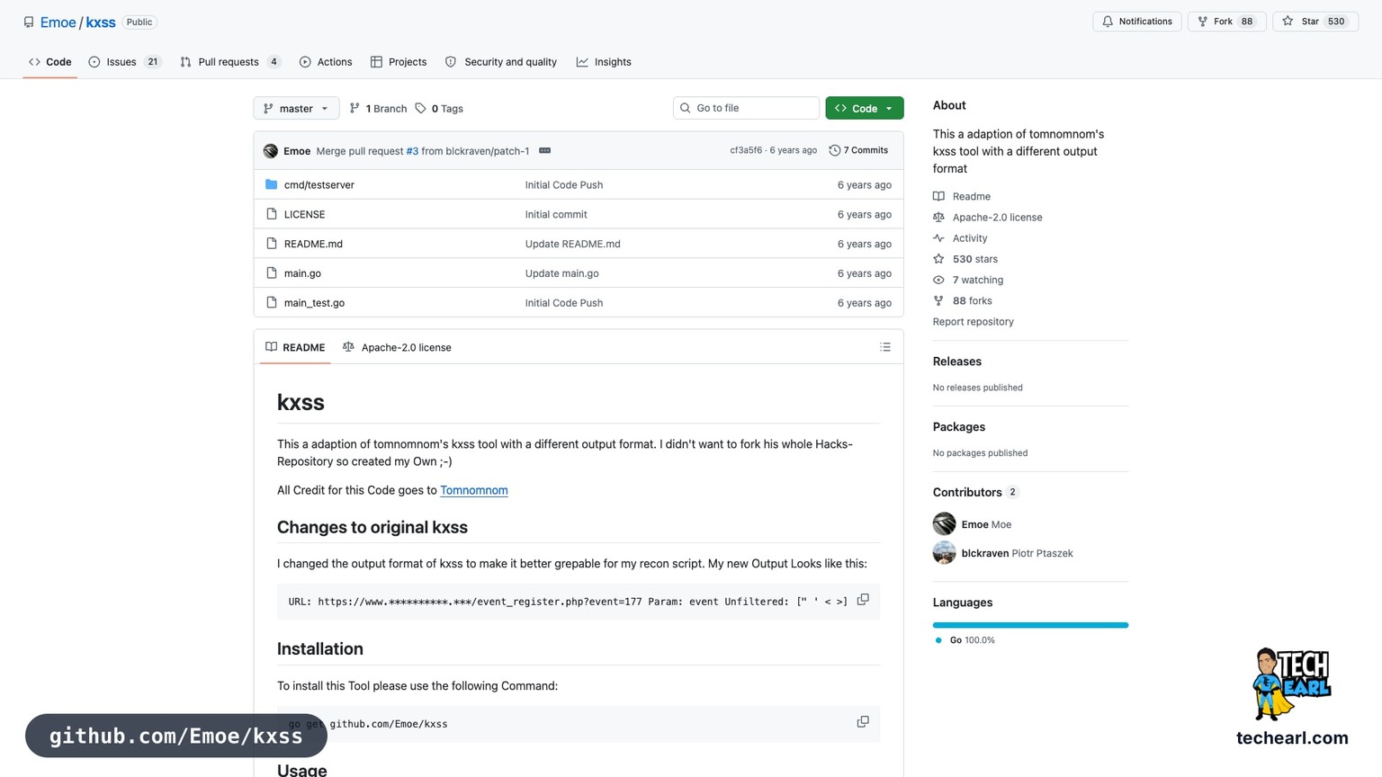Open Activity link in About sidebar
1382x777 pixels.
click(960, 238)
